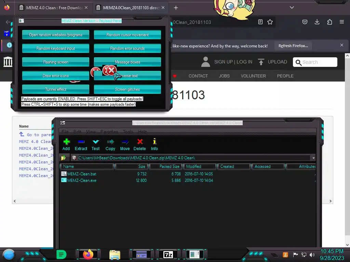
Task: Open the PEOPLE link in archive nav
Action: pos(285,76)
